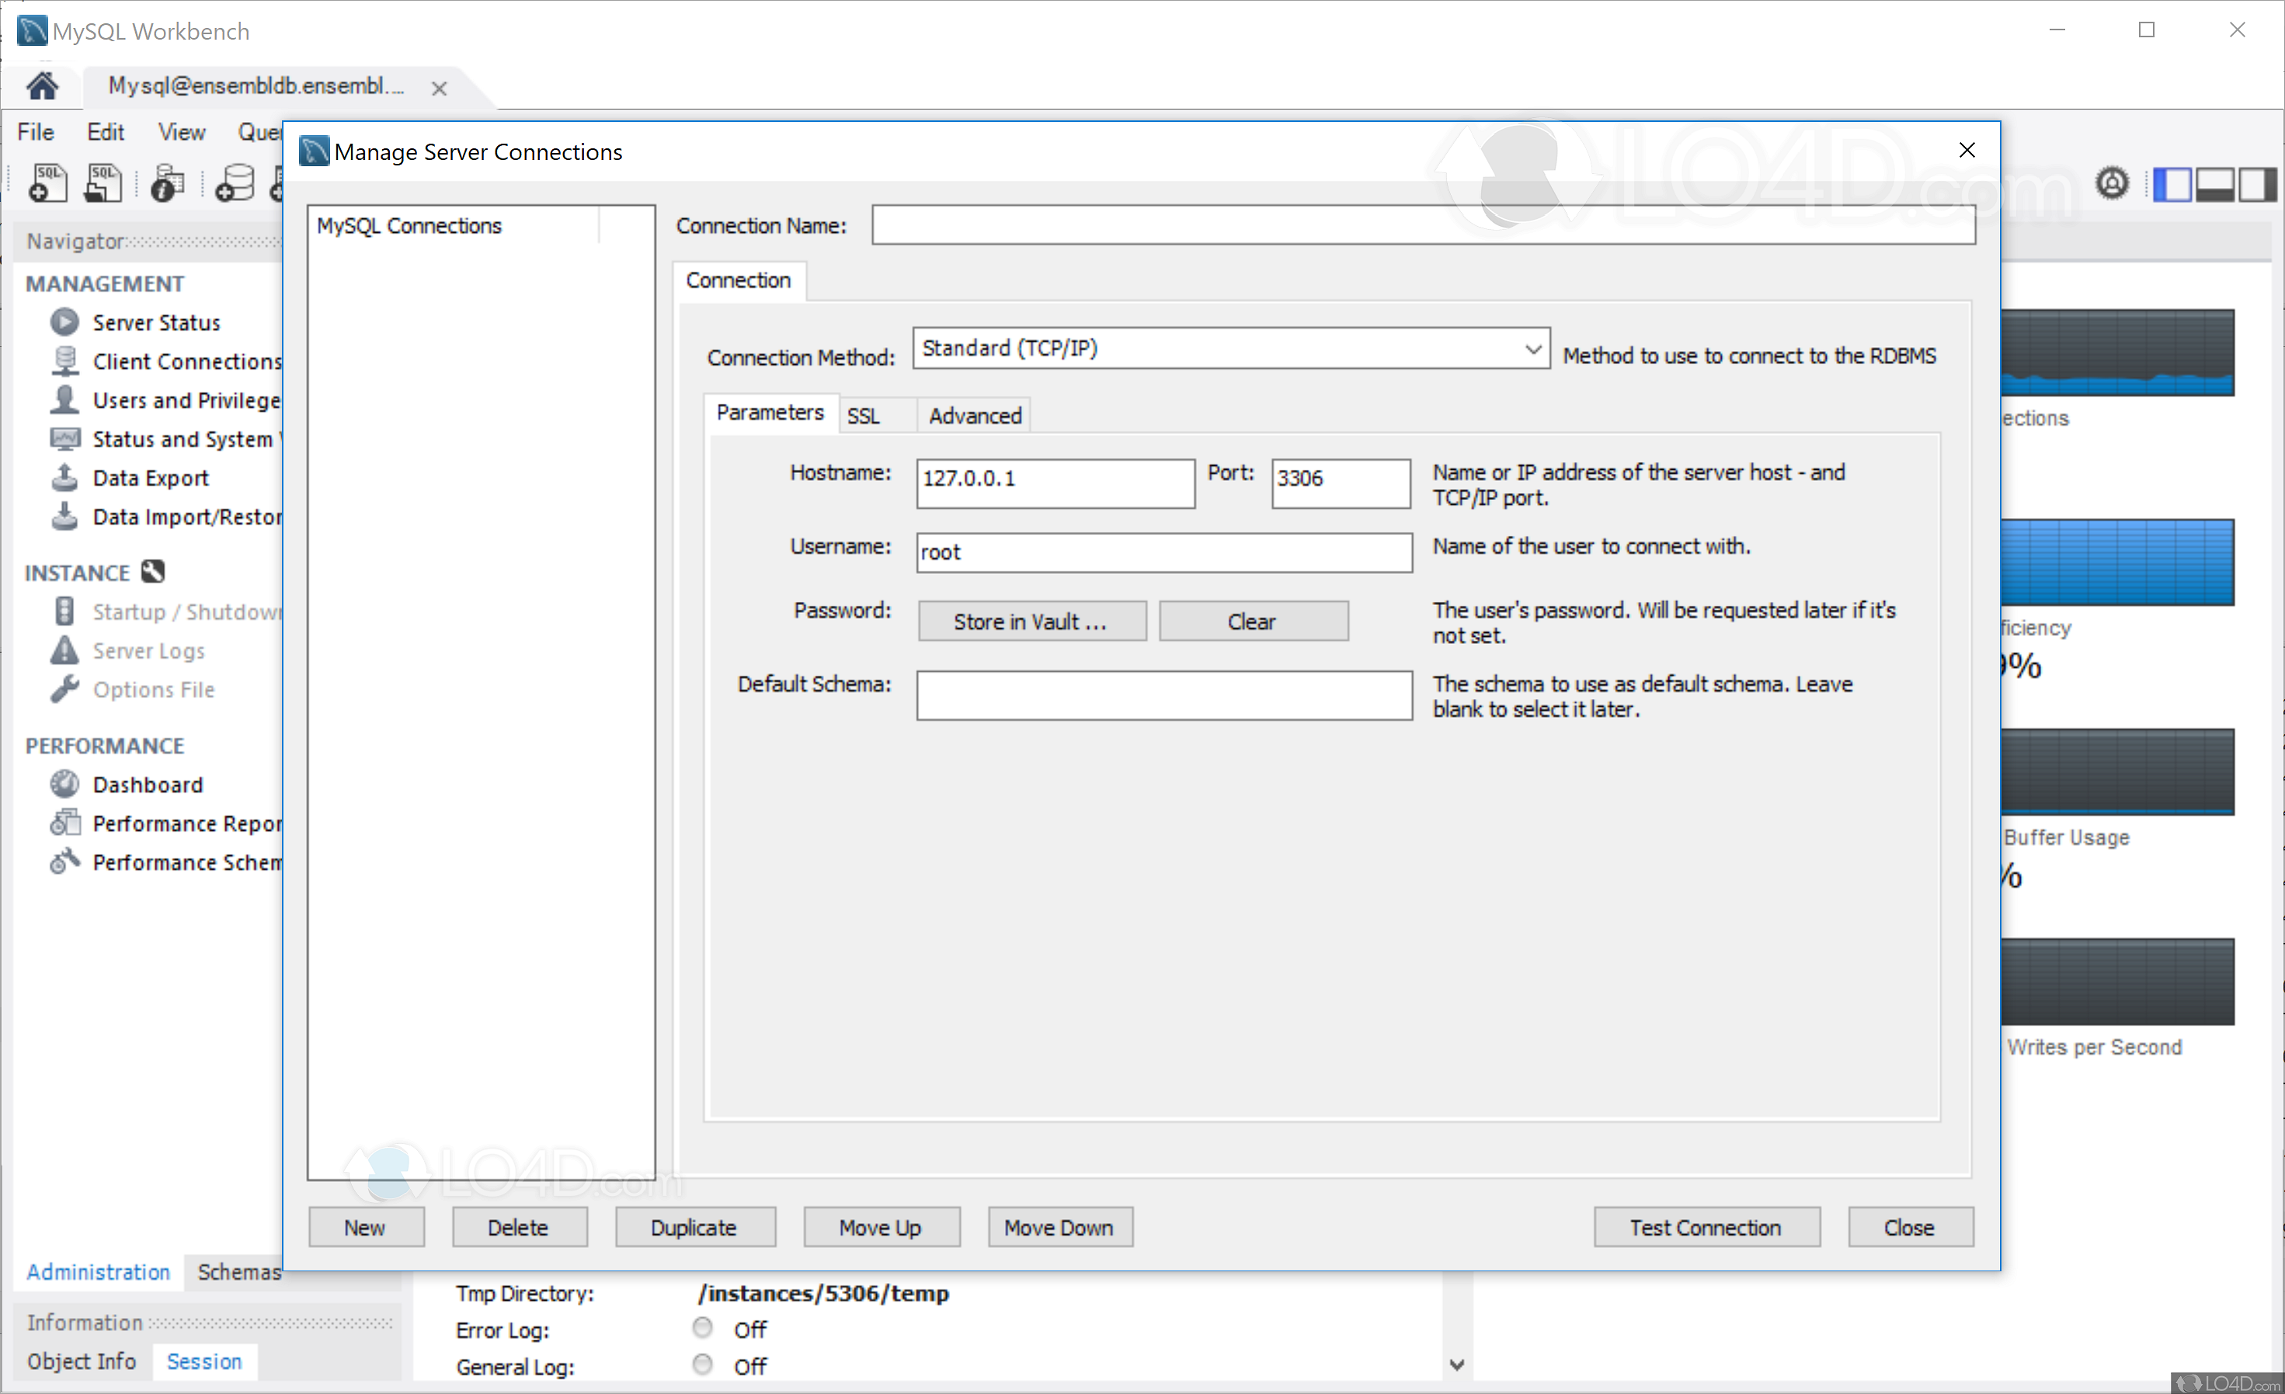Click the Hostname field showing 127.0.0.1
This screenshot has height=1394, width=2285.
(x=1056, y=483)
